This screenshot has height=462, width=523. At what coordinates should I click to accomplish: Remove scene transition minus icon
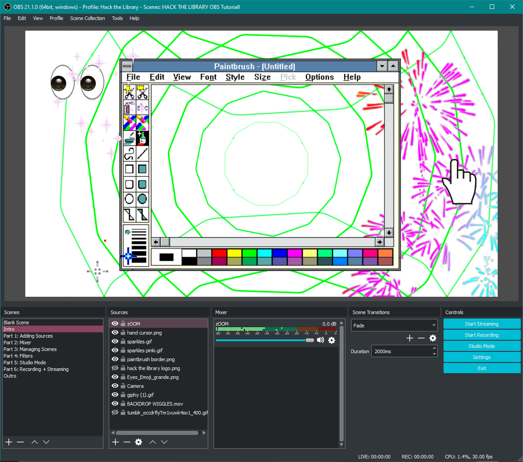pos(421,338)
